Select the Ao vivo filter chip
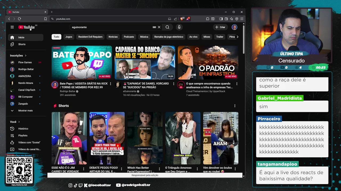 pos(193,37)
